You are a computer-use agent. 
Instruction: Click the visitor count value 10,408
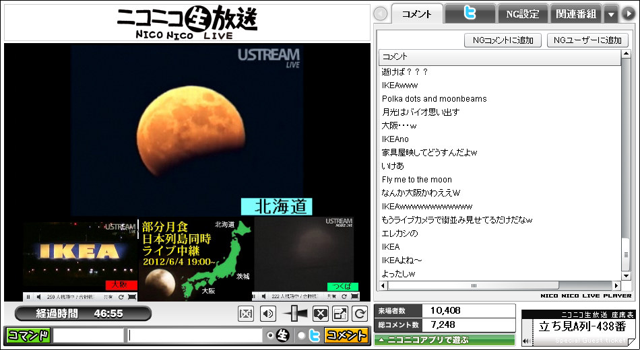(445, 310)
